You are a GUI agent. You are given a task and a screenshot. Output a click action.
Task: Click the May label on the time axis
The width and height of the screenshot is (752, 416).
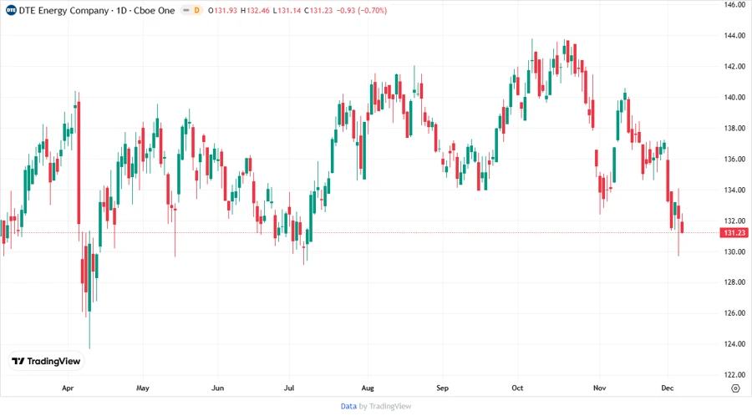point(142,388)
